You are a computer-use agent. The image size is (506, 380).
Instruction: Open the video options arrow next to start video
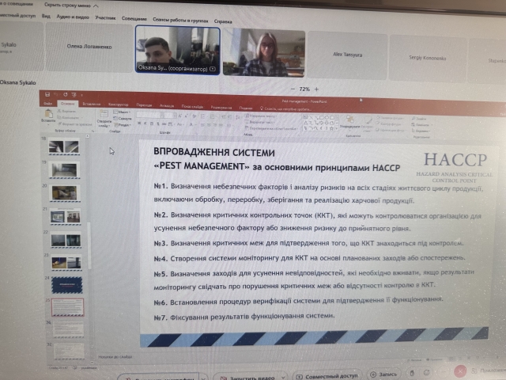tap(283, 377)
